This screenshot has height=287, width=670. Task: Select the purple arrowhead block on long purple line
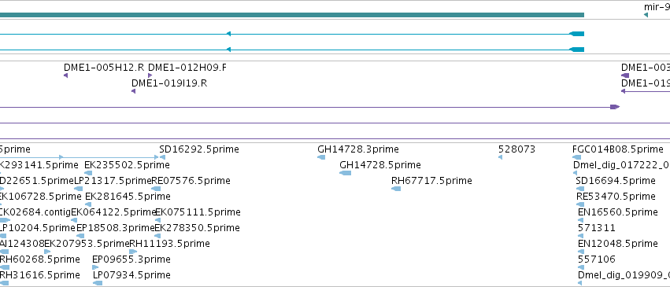point(615,107)
